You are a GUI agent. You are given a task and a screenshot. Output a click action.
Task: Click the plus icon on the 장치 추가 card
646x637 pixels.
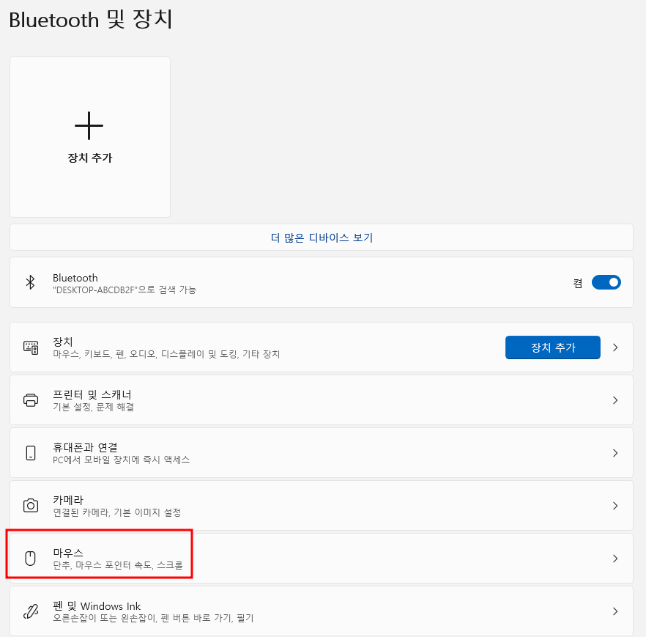coord(89,125)
